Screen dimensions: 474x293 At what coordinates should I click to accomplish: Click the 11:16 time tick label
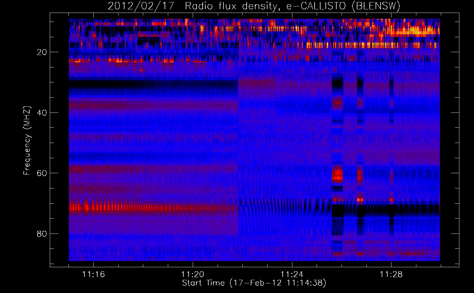point(93,274)
